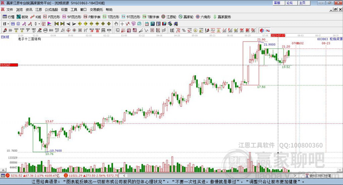Select the red pencil drawing tool
This screenshot has height=185, width=343.
[5, 31]
